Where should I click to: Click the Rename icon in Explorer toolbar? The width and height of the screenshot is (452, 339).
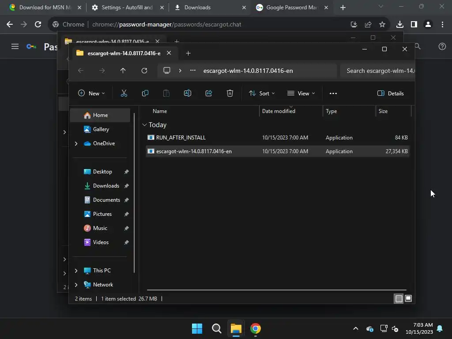click(x=187, y=93)
